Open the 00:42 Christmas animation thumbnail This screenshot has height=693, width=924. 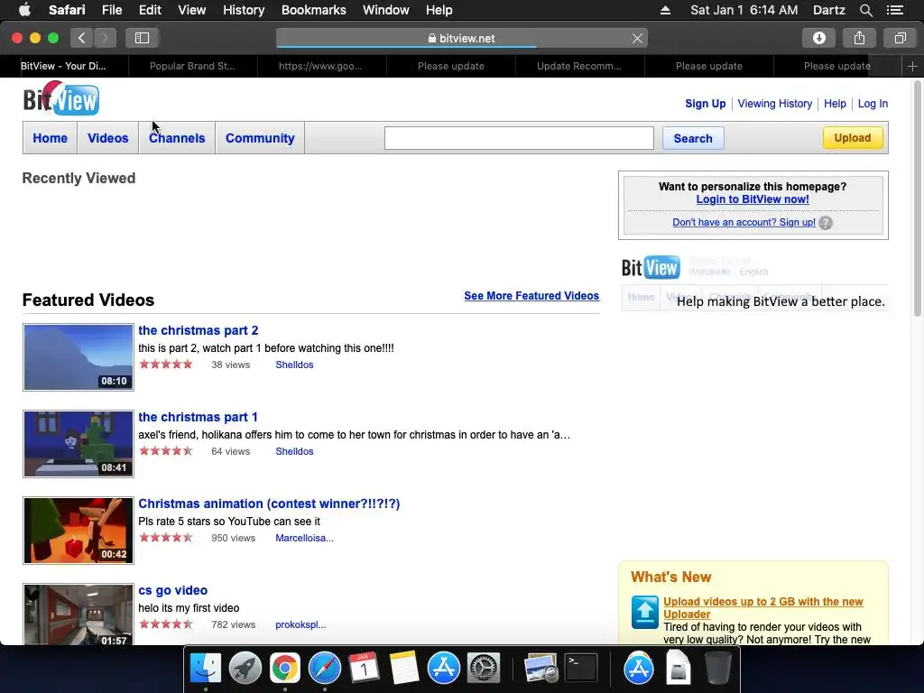tap(79, 531)
